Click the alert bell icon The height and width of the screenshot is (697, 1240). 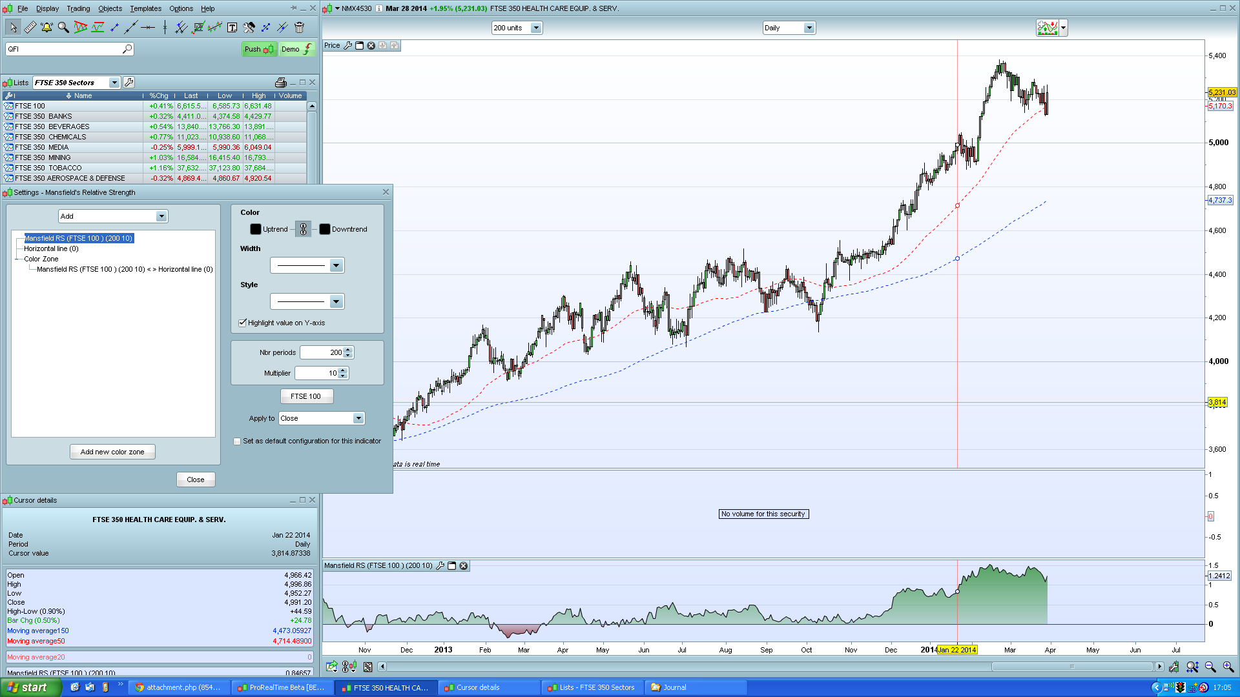tap(46, 28)
